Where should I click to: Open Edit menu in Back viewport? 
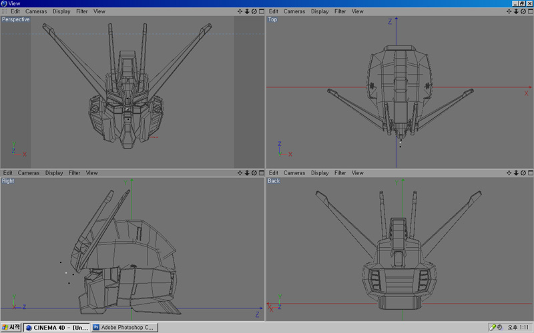(x=274, y=173)
